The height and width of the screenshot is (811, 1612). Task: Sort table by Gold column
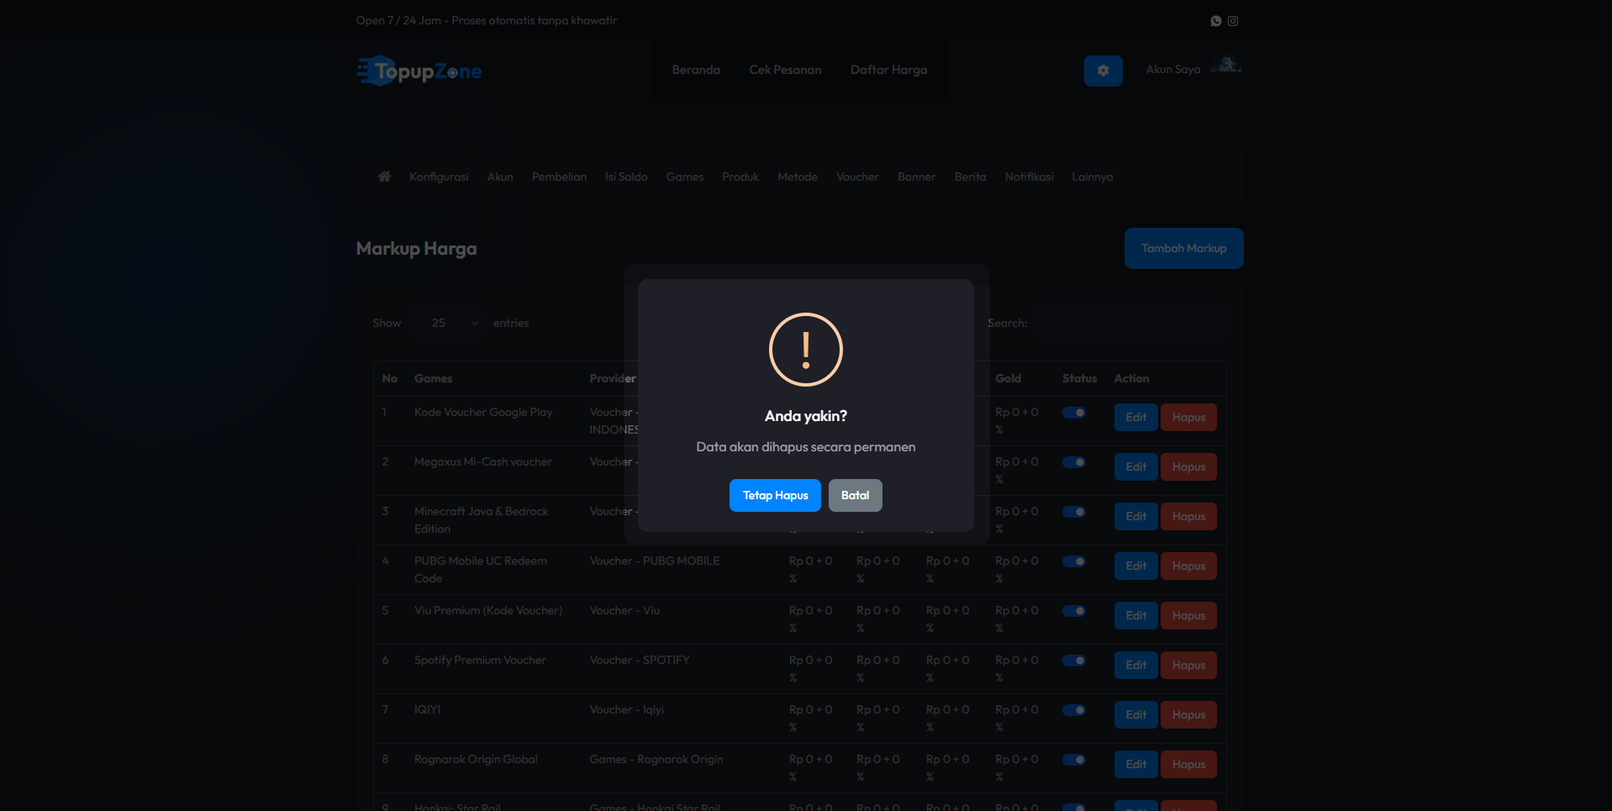1008,378
